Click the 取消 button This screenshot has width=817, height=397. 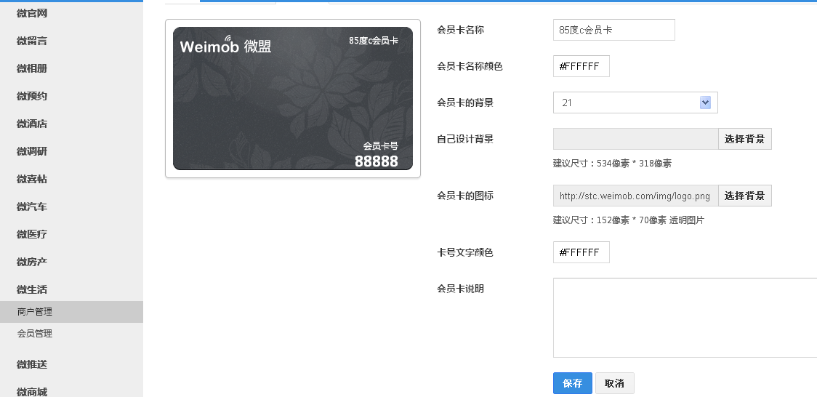(614, 383)
